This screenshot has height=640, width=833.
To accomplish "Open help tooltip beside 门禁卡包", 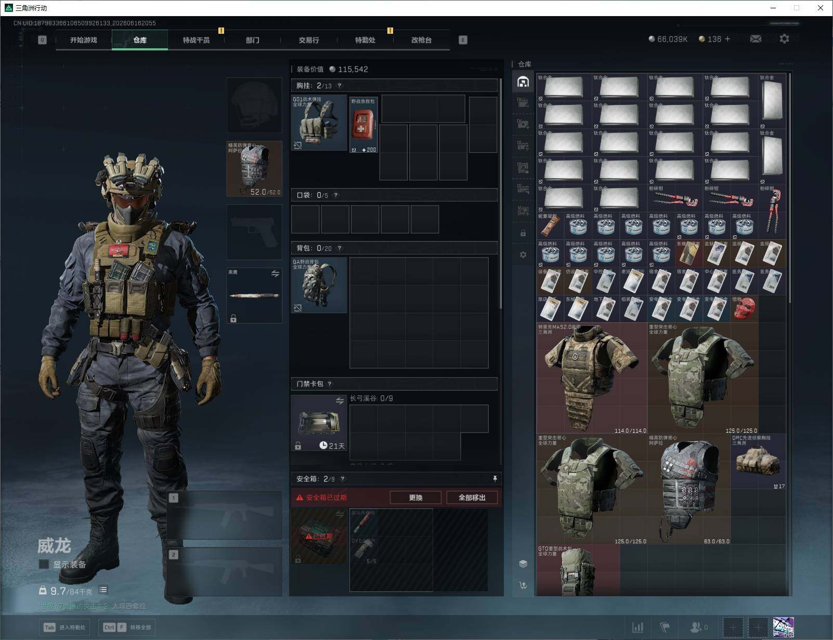I will tap(330, 384).
